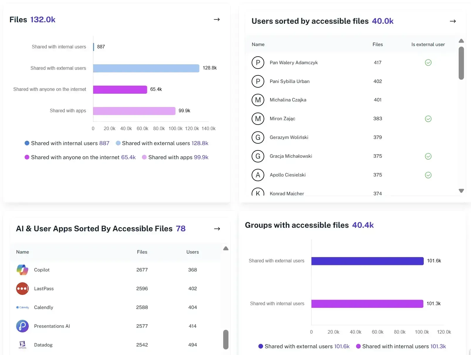Click the Datadog app icon
Image resolution: width=471 pixels, height=355 pixels.
click(22, 345)
